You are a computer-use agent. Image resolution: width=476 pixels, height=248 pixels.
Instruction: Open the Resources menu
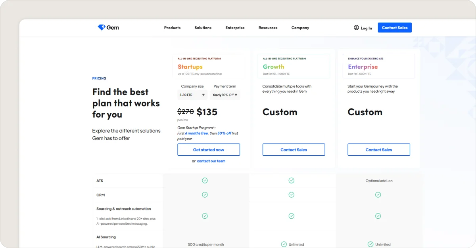268,28
